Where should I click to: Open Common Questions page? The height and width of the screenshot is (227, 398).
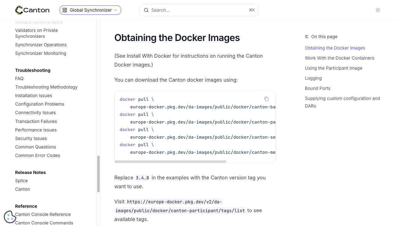click(x=36, y=147)
